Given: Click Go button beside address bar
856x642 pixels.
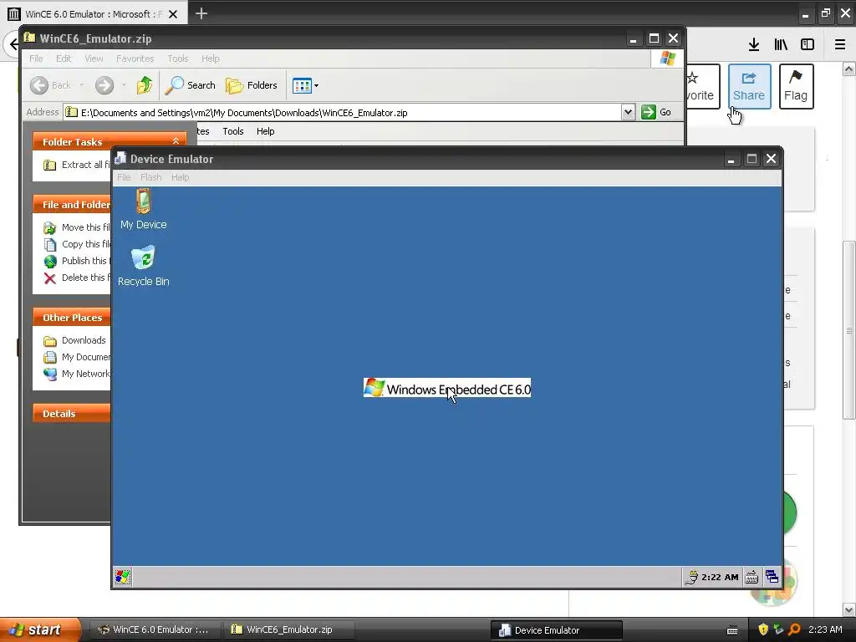Looking at the screenshot, I should click(x=655, y=113).
